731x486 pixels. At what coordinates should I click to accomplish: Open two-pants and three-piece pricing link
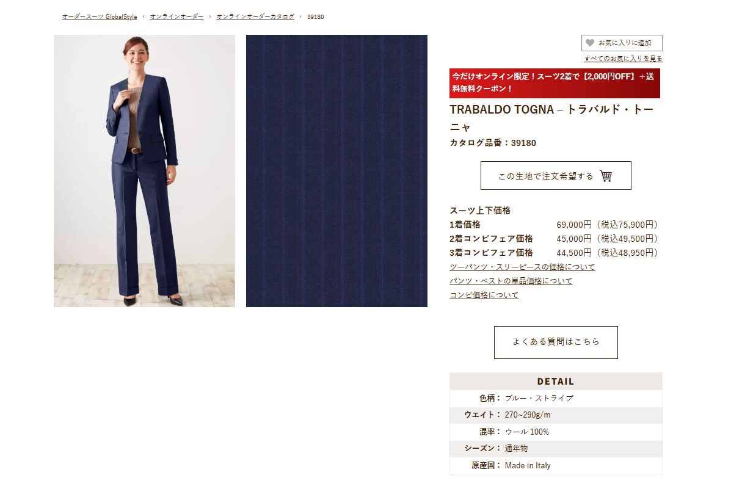pos(522,267)
